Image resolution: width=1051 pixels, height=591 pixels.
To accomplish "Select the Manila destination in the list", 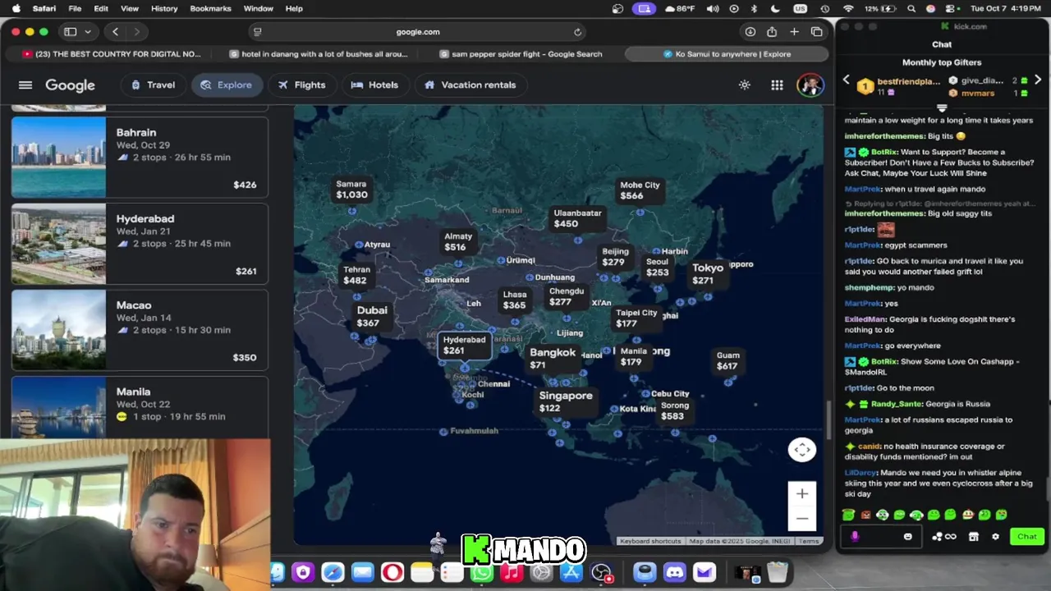I will pyautogui.click(x=140, y=407).
